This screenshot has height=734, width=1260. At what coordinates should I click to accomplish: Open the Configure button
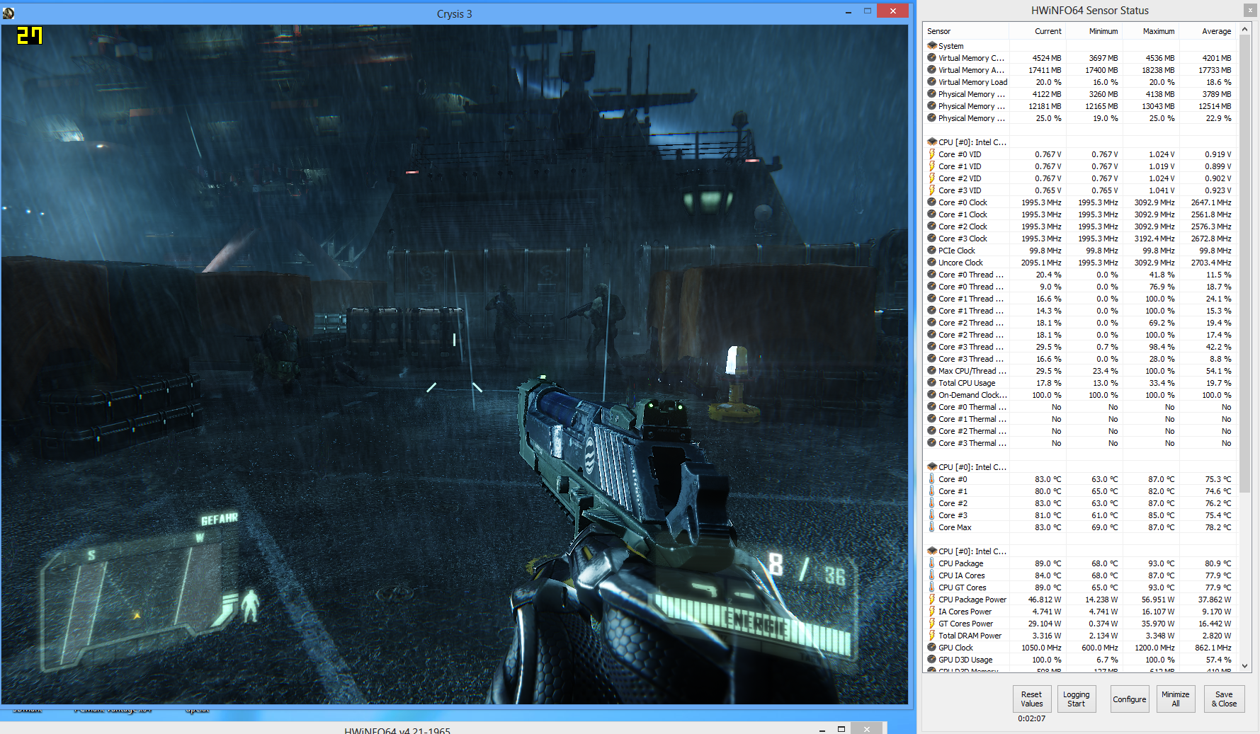(1129, 699)
